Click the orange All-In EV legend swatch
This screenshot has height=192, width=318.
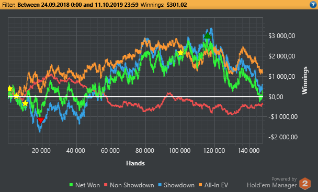click(x=200, y=185)
